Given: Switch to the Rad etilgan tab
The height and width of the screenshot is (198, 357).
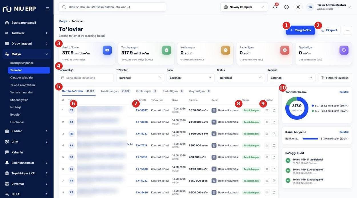Looking at the screenshot, I should click(173, 91).
